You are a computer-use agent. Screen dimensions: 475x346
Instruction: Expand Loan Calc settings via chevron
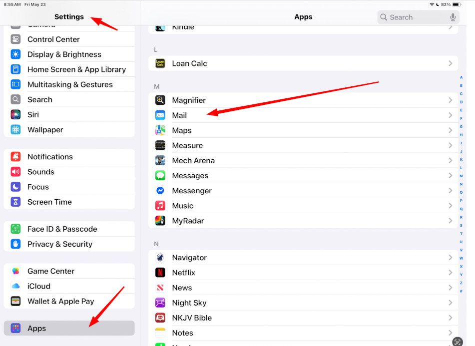[451, 63]
